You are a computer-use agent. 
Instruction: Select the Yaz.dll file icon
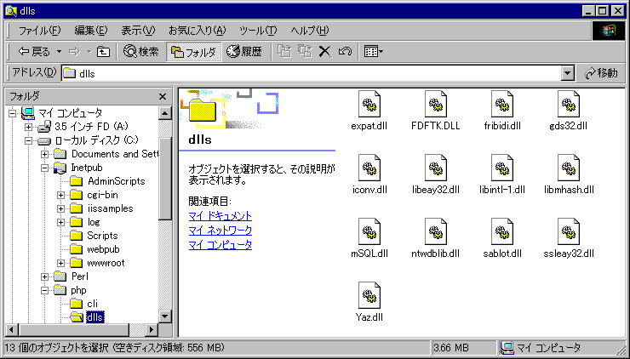369,295
